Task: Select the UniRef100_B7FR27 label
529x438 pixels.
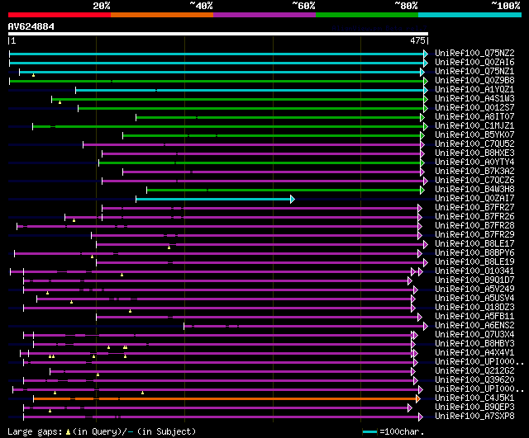Action: pyautogui.click(x=474, y=207)
